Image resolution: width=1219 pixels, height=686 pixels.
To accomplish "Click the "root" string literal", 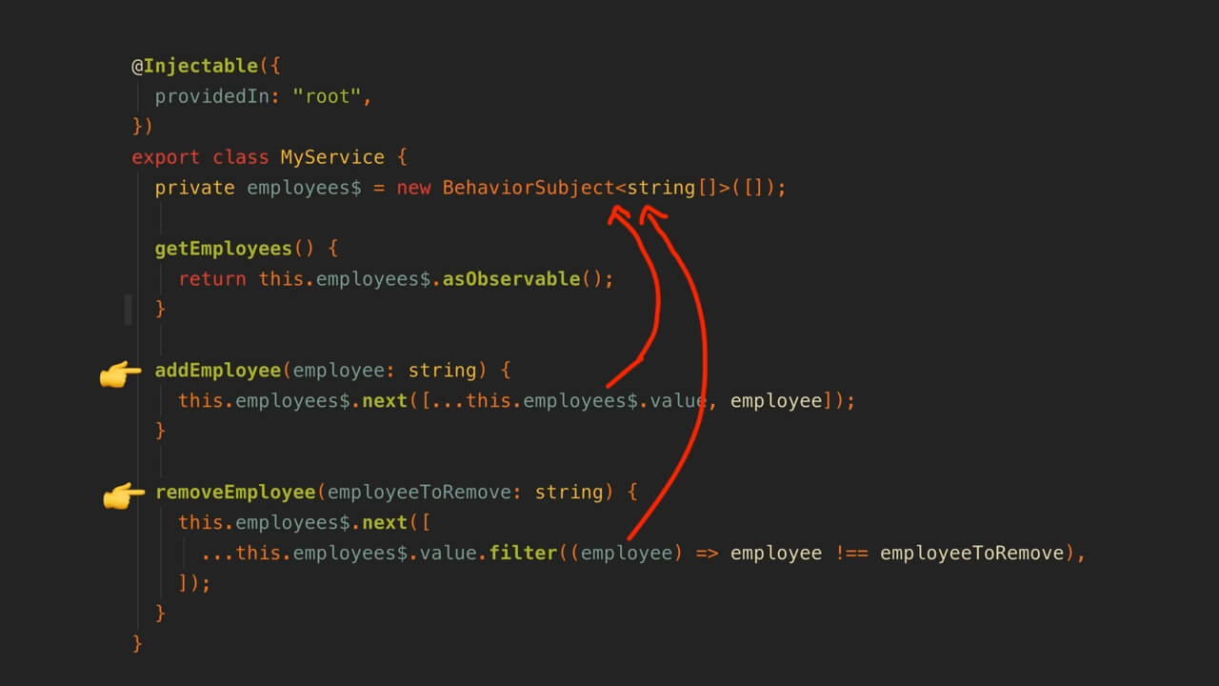I will coord(327,96).
